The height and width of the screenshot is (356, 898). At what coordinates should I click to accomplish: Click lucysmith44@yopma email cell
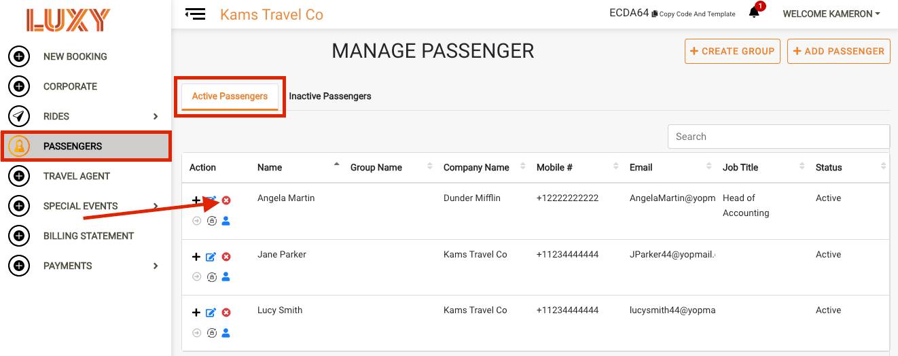672,310
